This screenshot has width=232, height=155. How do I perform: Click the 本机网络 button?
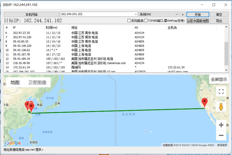coord(32,15)
